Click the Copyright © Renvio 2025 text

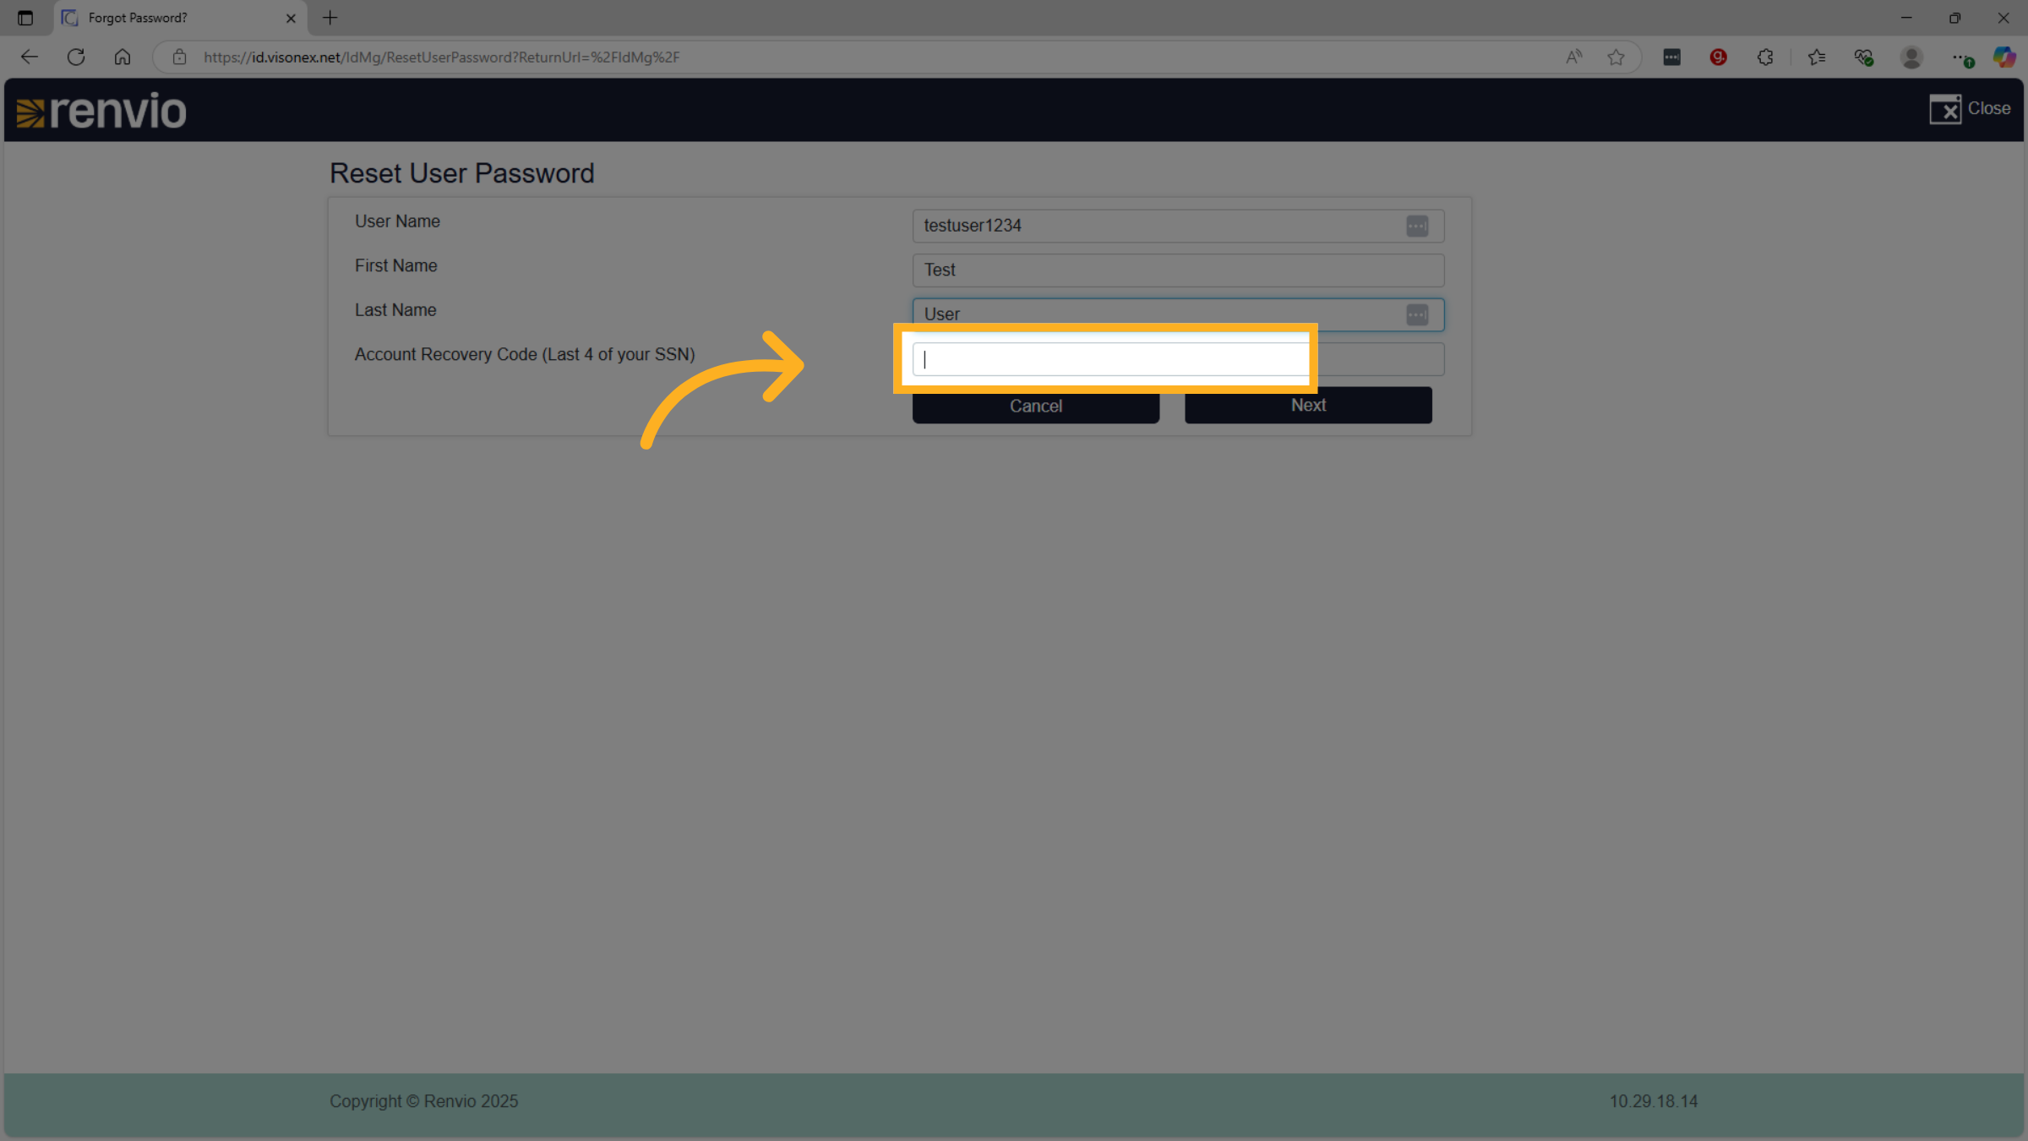point(424,1101)
